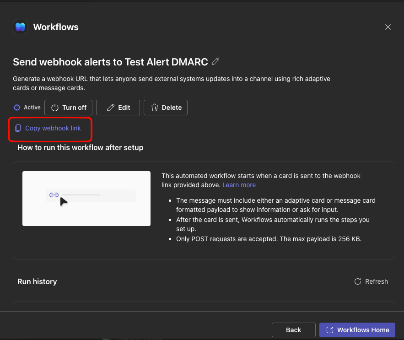
Task: Click the Run history heading
Action: click(x=37, y=281)
